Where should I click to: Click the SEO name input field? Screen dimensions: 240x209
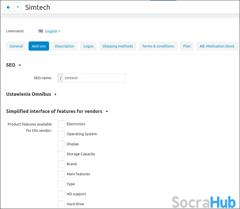tap(94, 78)
